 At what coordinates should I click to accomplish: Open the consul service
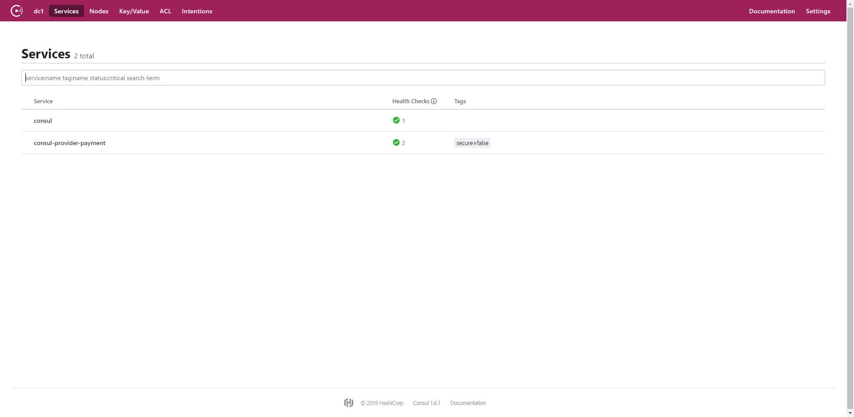(43, 121)
